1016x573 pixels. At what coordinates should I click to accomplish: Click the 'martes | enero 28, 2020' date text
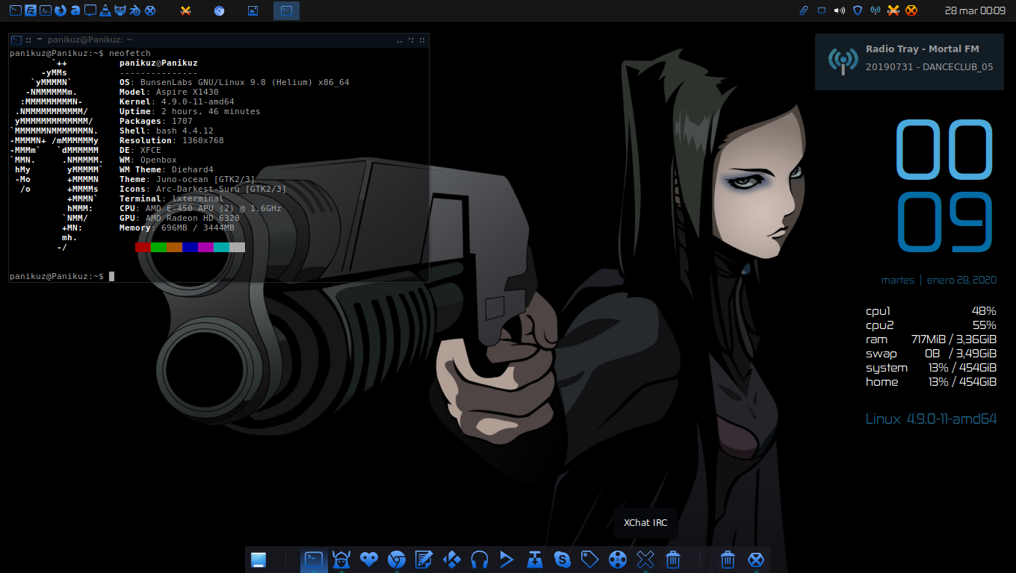(x=939, y=281)
